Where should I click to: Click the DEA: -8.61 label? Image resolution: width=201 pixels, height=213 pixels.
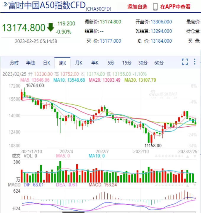click(x=67, y=185)
